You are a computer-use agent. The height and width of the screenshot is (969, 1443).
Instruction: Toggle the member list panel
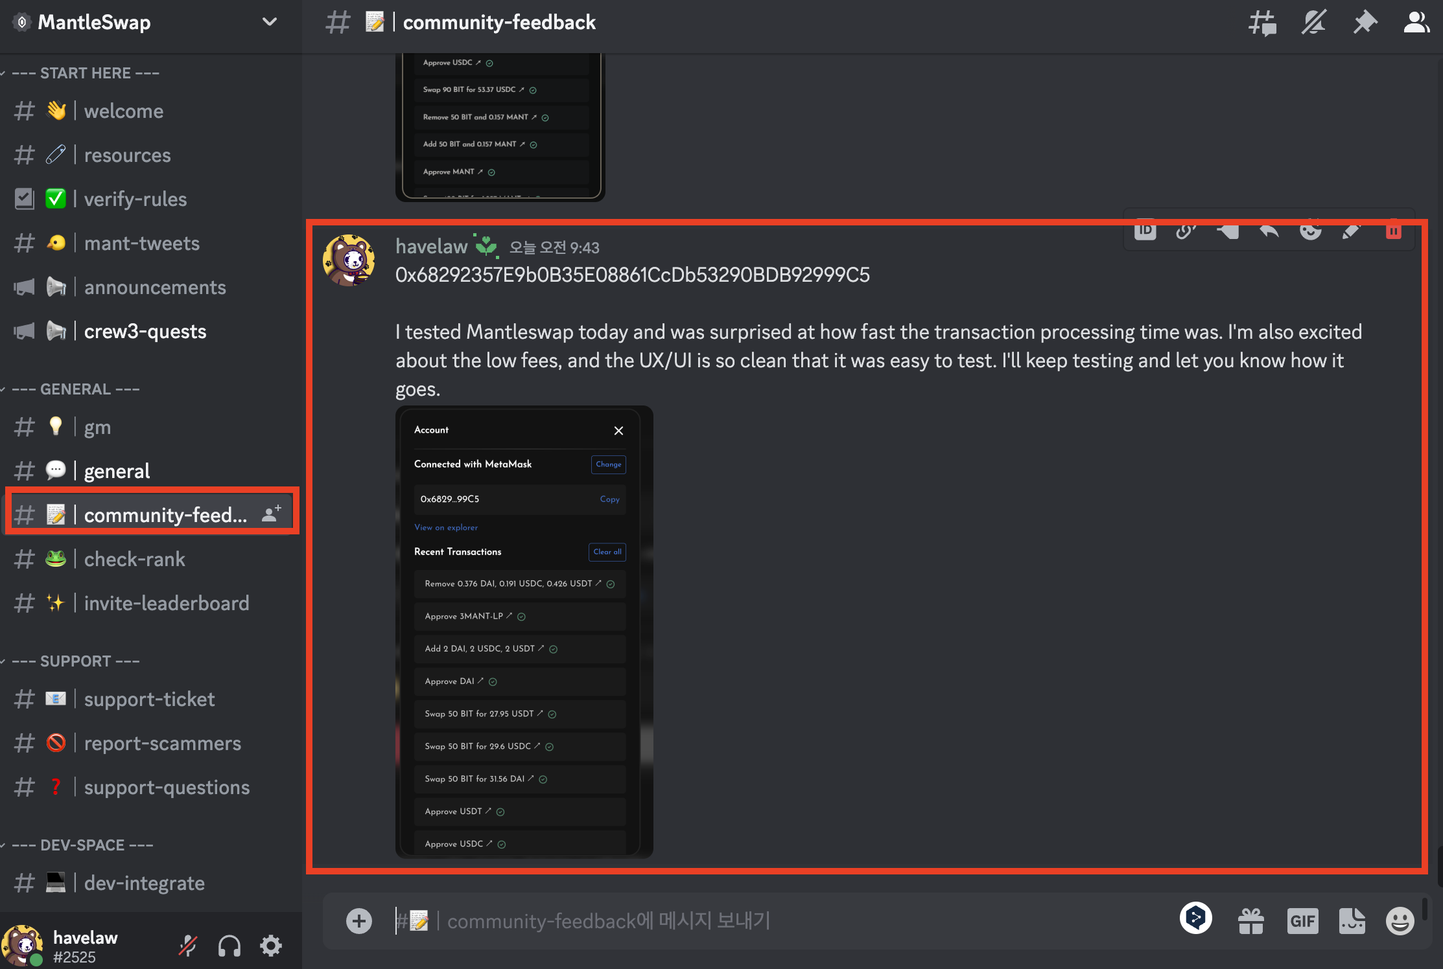click(x=1416, y=23)
